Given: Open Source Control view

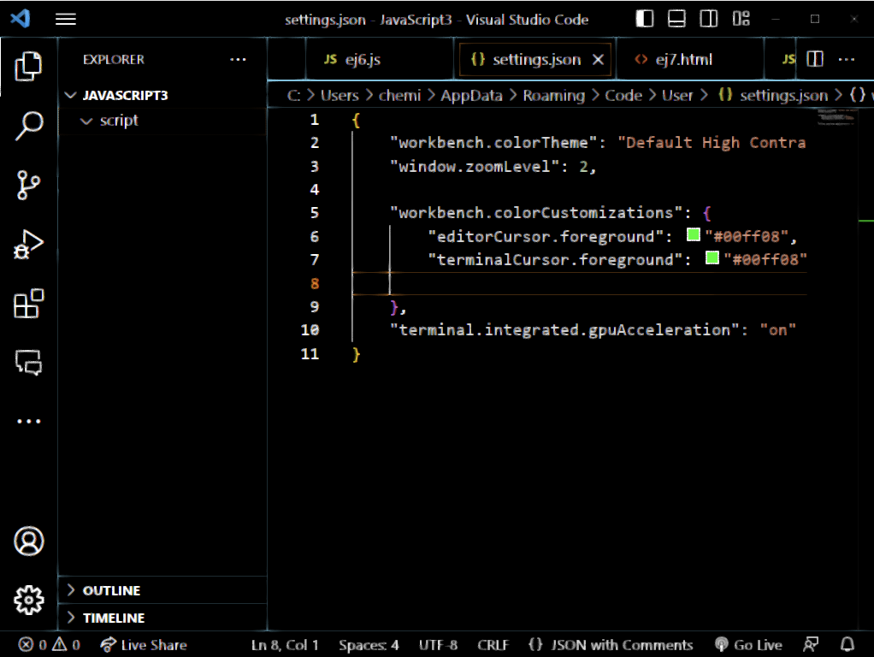Looking at the screenshot, I should tap(28, 185).
